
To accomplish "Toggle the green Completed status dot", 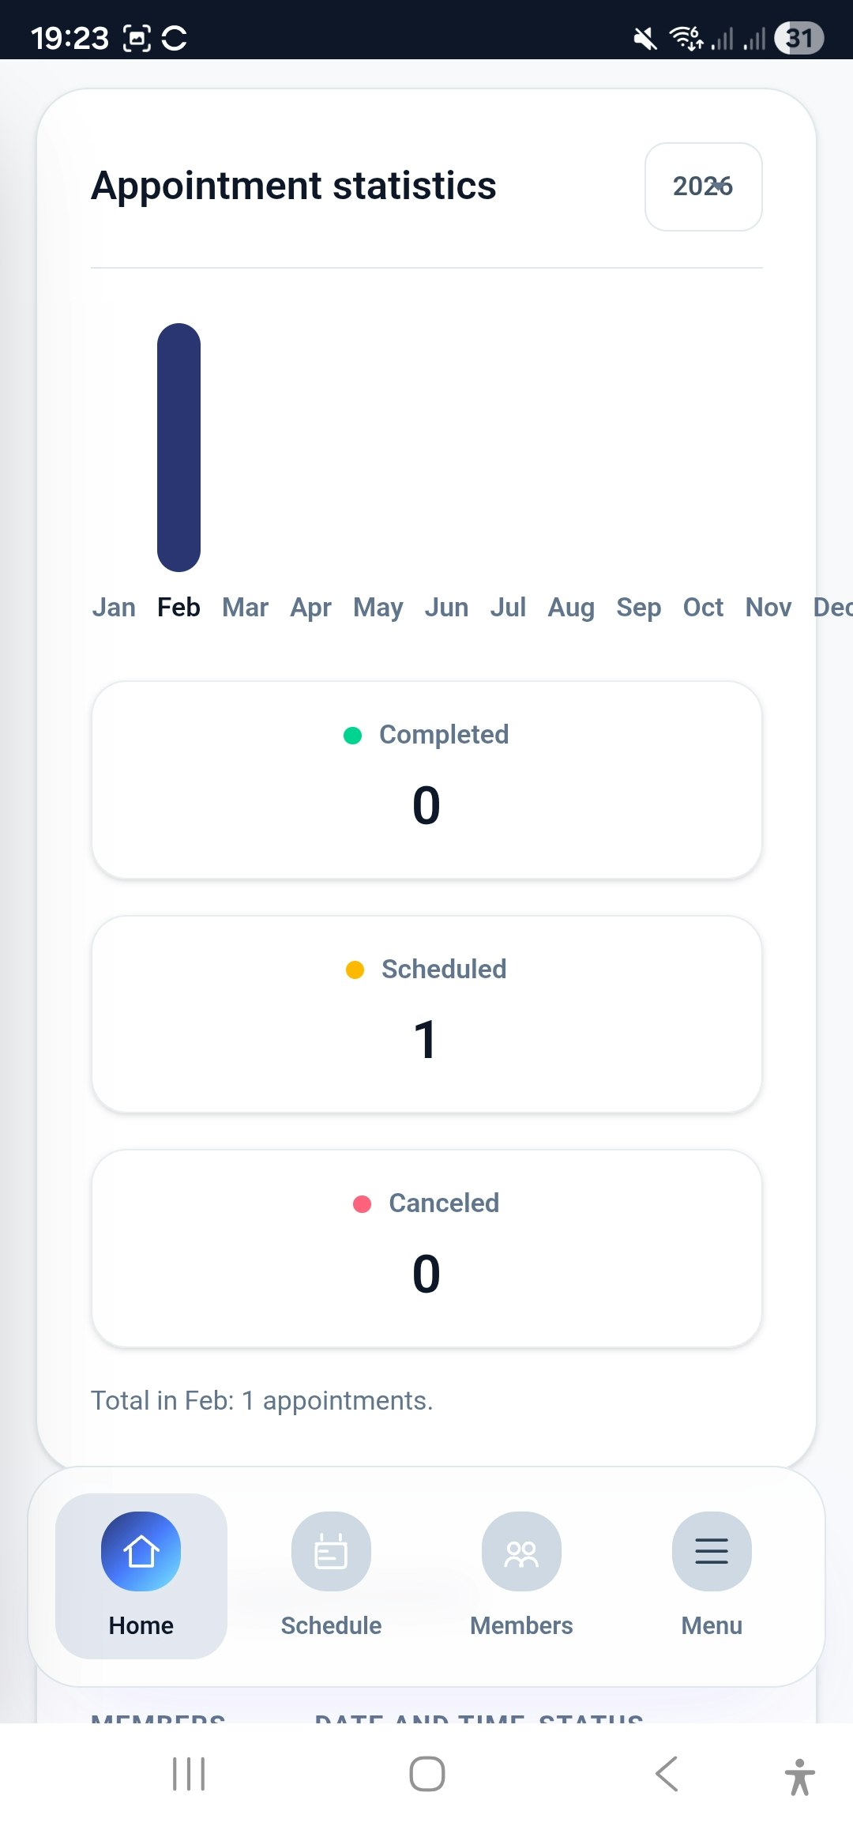I will tap(355, 734).
